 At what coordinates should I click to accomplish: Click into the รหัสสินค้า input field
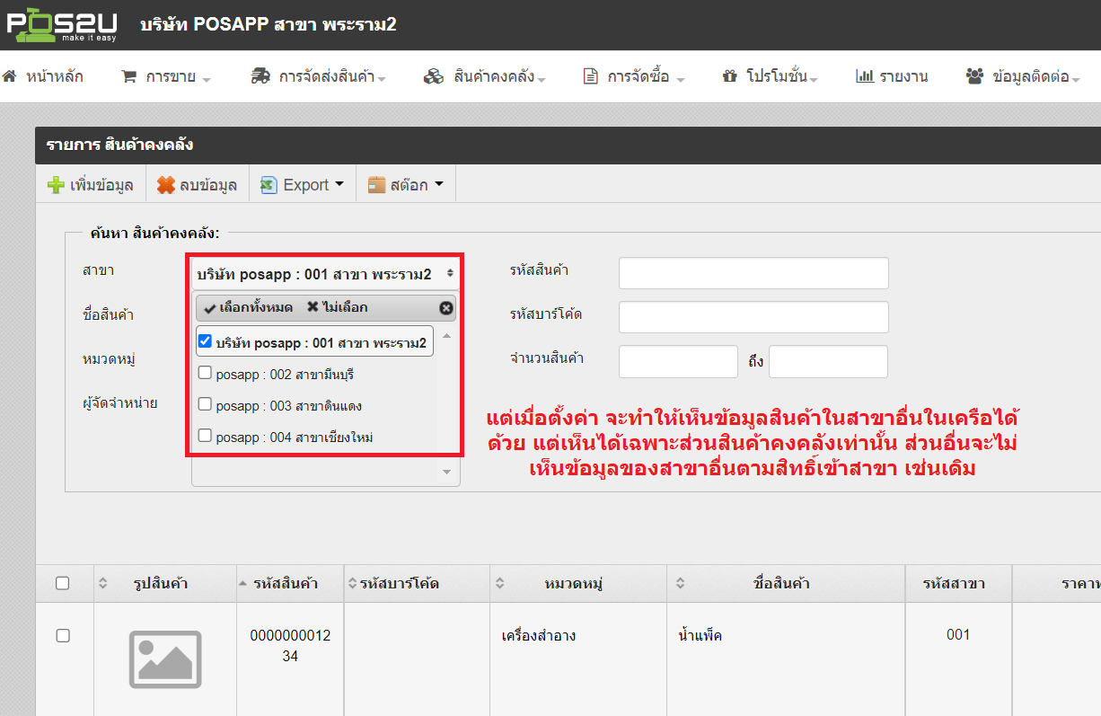pyautogui.click(x=753, y=273)
